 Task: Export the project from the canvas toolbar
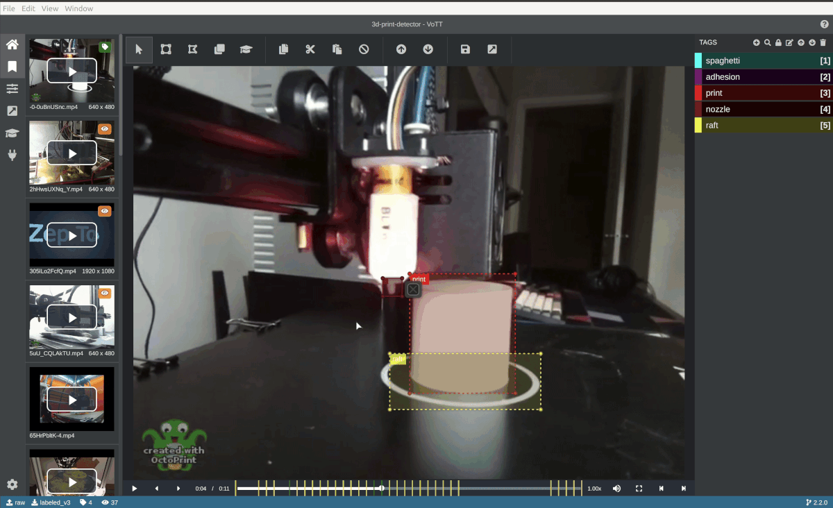pyautogui.click(x=492, y=49)
